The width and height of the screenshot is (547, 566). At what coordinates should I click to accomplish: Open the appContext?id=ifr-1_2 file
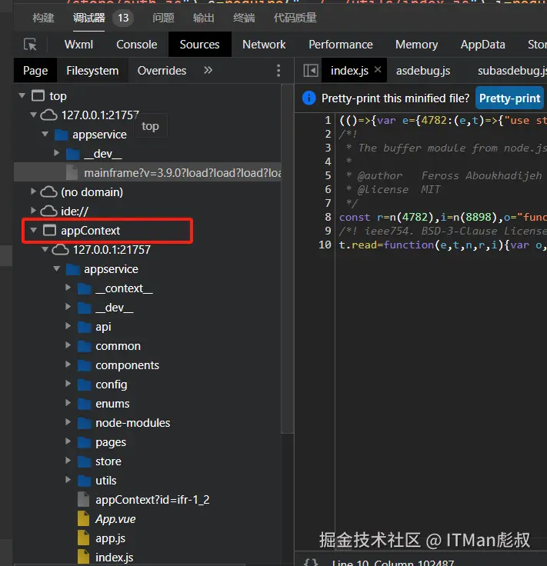click(152, 500)
